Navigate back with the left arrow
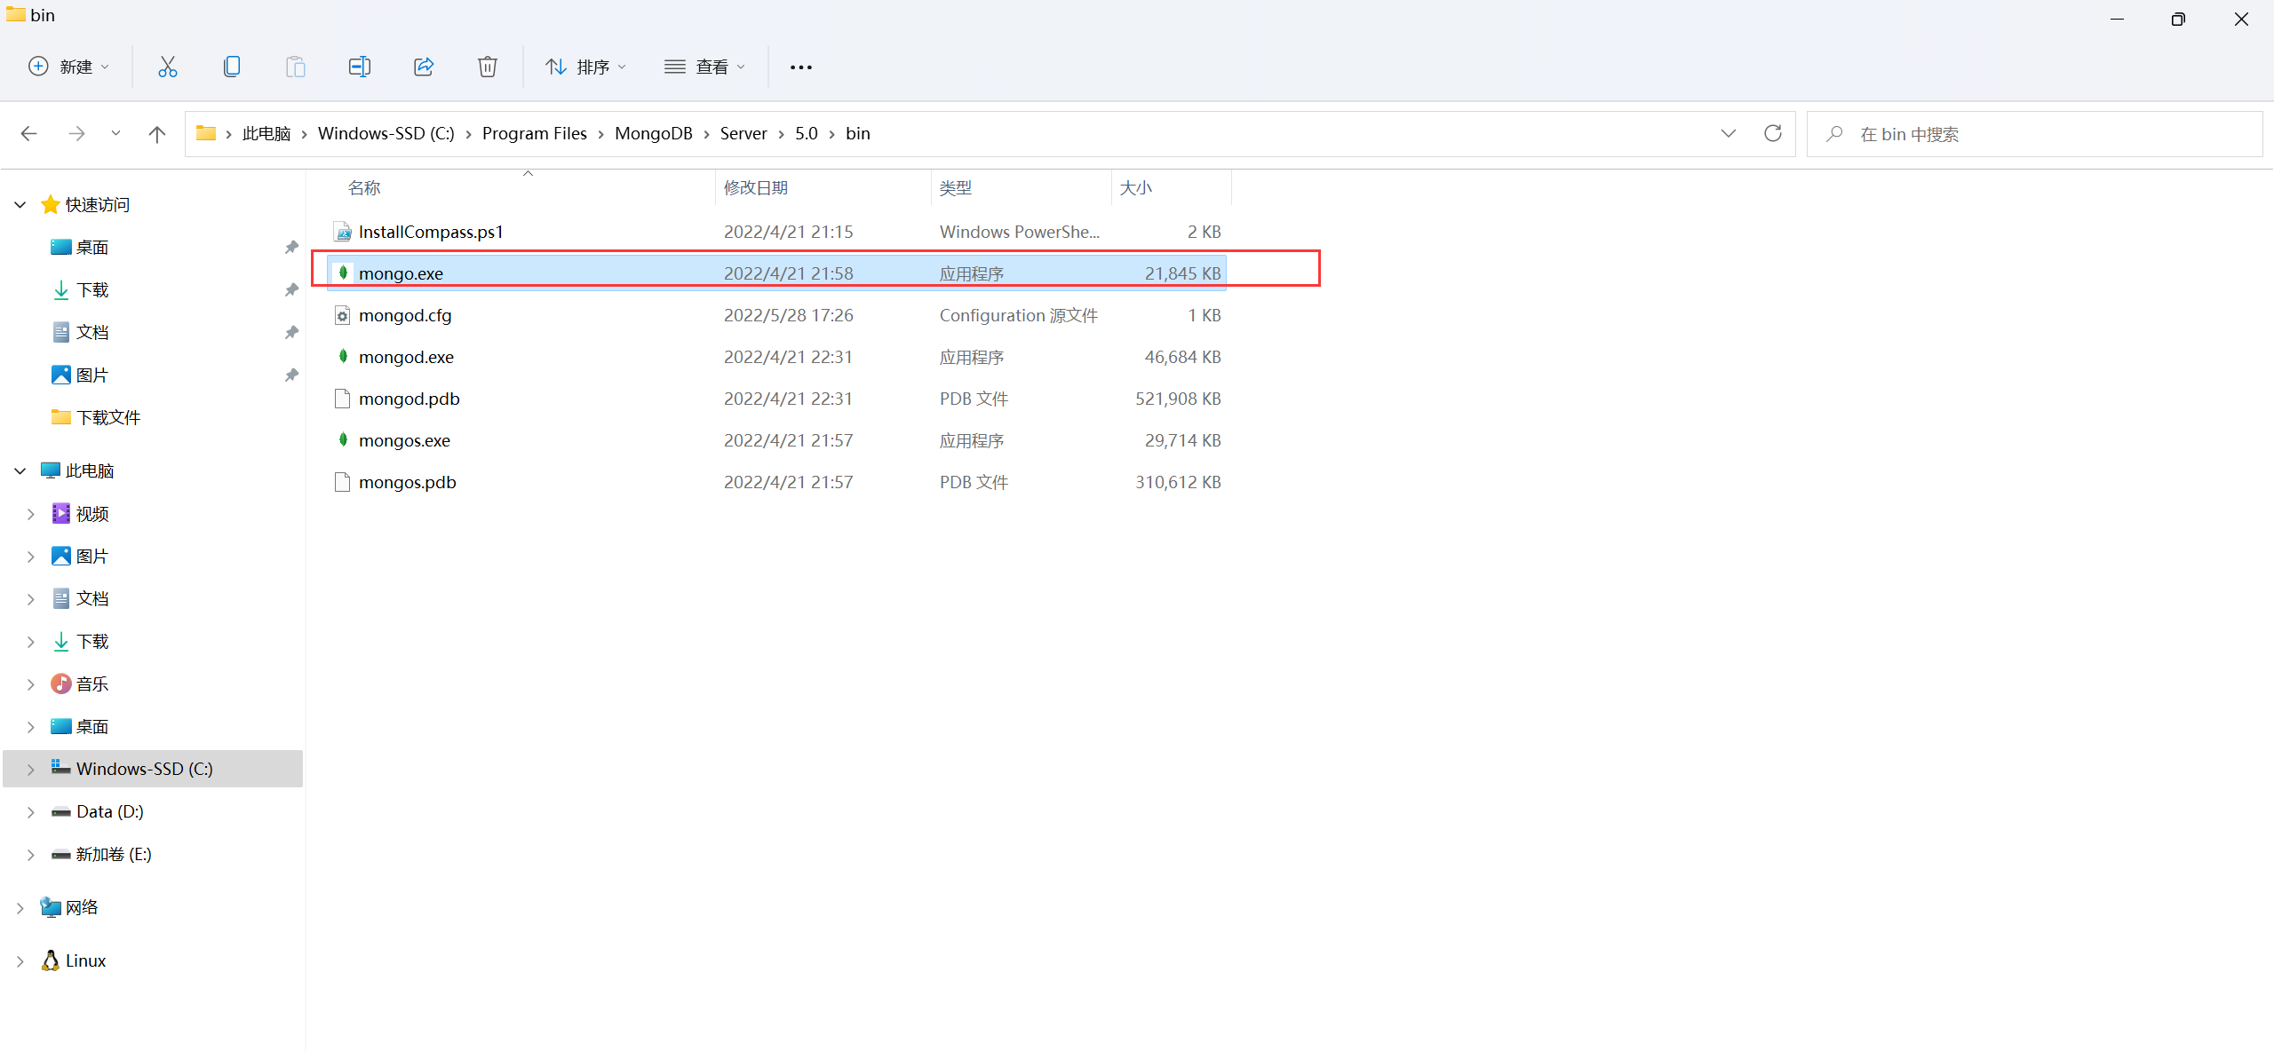 click(29, 134)
